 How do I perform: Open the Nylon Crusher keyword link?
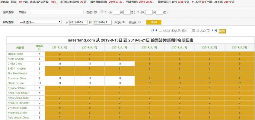pos(16,59)
